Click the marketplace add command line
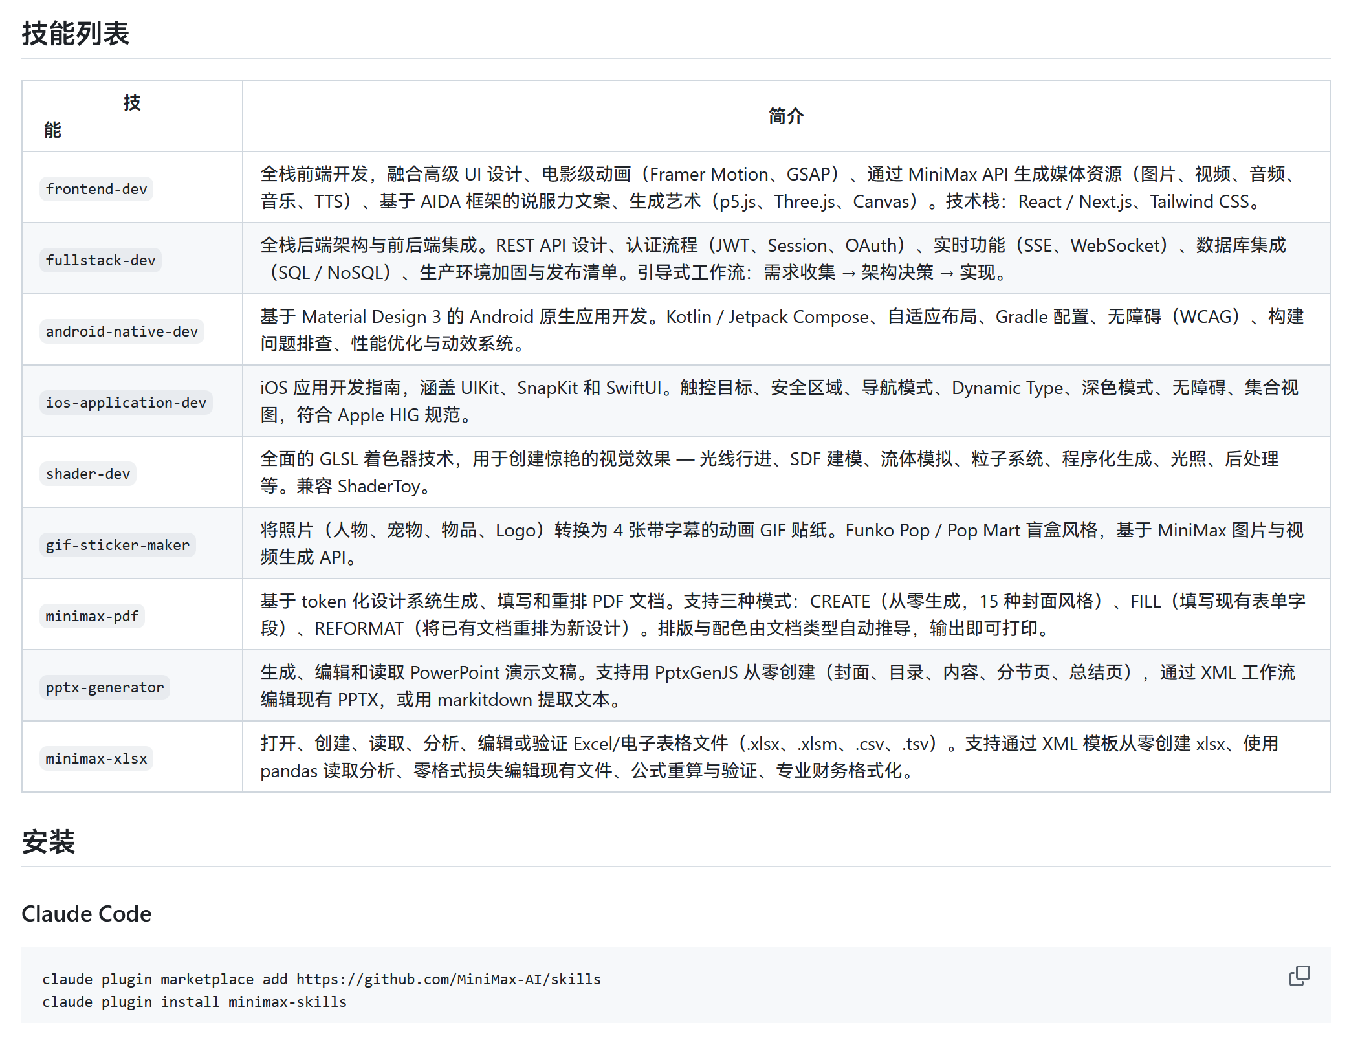Viewport: 1349px width, 1038px height. pos(322,979)
